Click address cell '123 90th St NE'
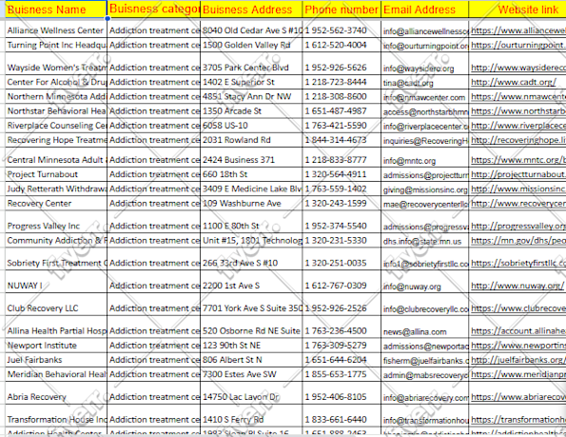The height and width of the screenshot is (437, 566). (x=251, y=346)
